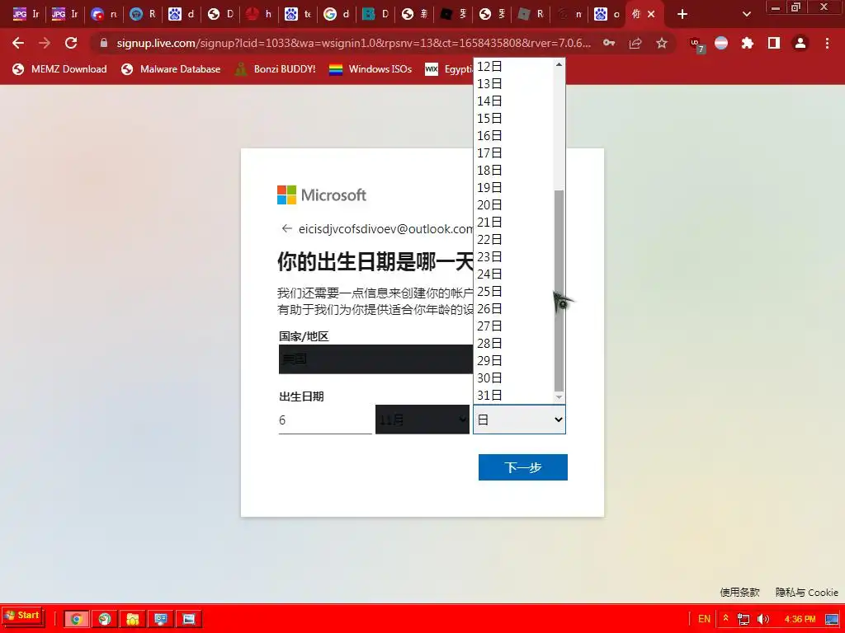Click the address bar URL

coord(353,43)
